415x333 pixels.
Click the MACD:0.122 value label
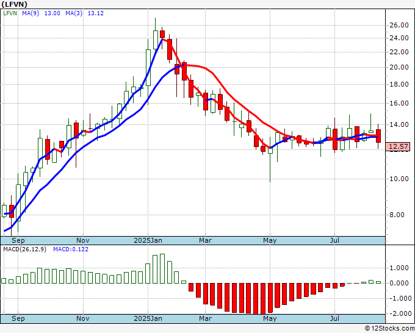[x=71, y=249]
